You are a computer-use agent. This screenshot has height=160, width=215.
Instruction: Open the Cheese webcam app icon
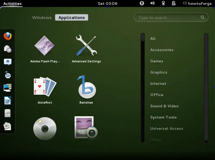[86, 128]
